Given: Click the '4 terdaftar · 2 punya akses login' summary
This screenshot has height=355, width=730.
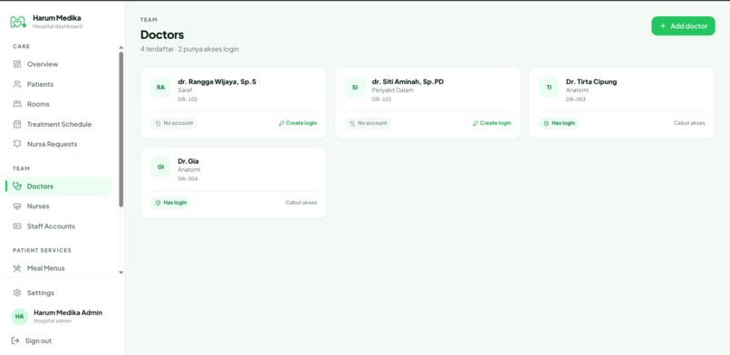Looking at the screenshot, I should coord(189,49).
